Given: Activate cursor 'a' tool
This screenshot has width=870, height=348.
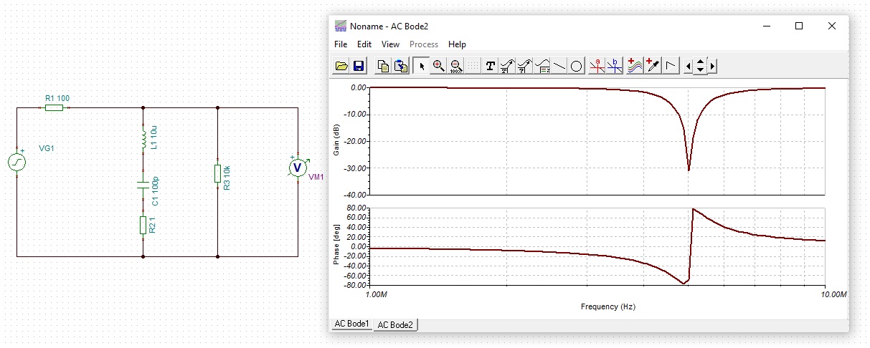Looking at the screenshot, I should point(597,67).
